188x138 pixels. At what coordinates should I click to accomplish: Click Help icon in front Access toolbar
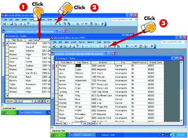coord(152,46)
